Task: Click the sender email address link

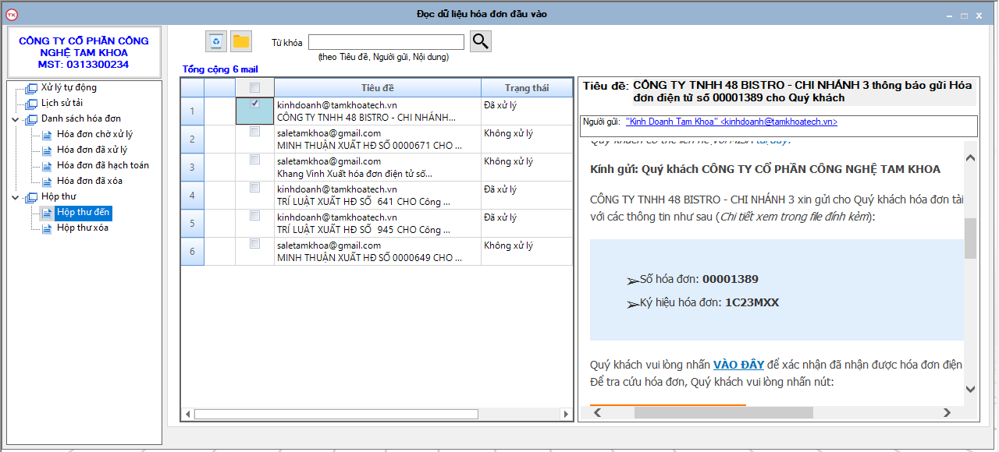Action: tap(731, 122)
